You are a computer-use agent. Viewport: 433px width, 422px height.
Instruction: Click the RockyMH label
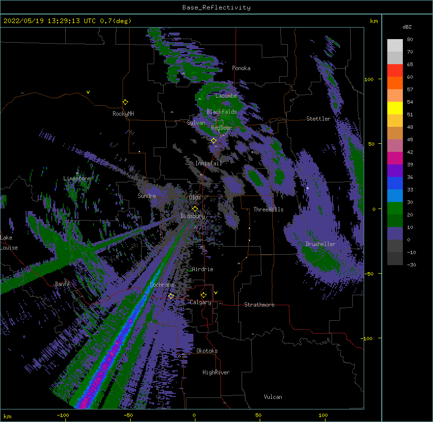click(x=123, y=114)
